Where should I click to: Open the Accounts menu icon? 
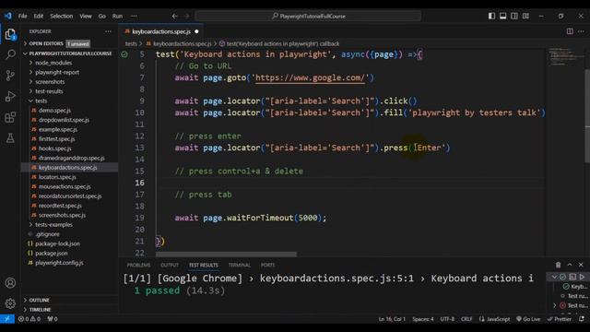pyautogui.click(x=10, y=283)
